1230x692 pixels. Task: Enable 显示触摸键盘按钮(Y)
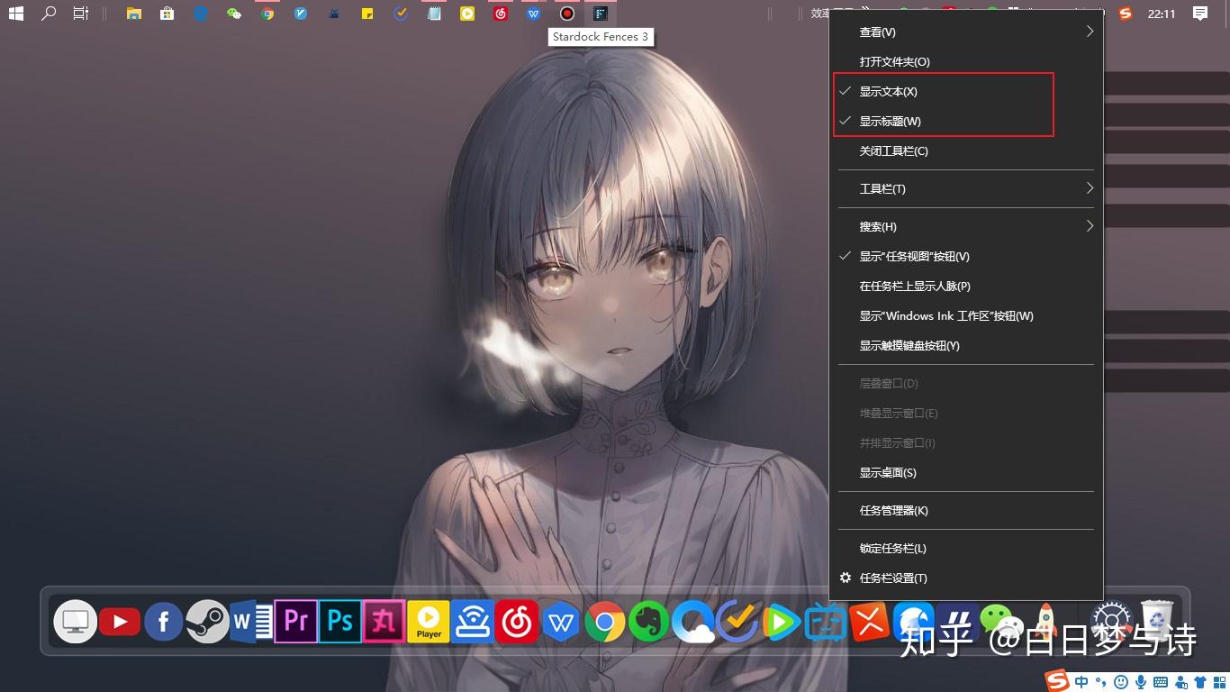point(965,345)
